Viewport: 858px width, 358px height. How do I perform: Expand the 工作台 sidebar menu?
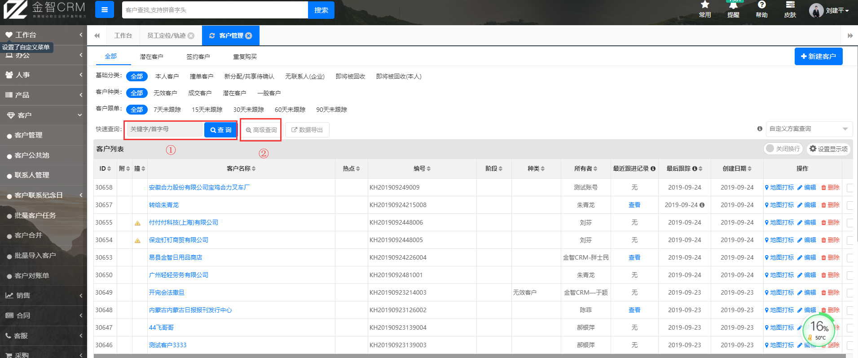tap(44, 35)
